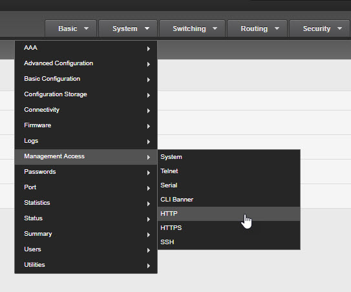The image size is (351, 292).
Task: Open Basic Configuration submenu
Action: [86, 79]
